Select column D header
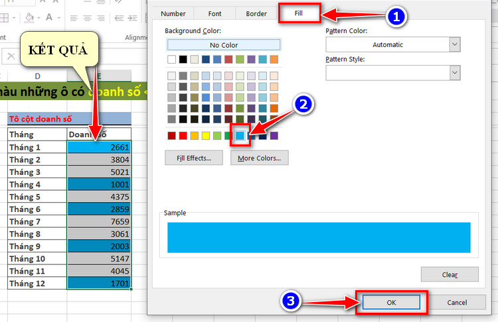This screenshot has height=322, width=498. click(37, 76)
